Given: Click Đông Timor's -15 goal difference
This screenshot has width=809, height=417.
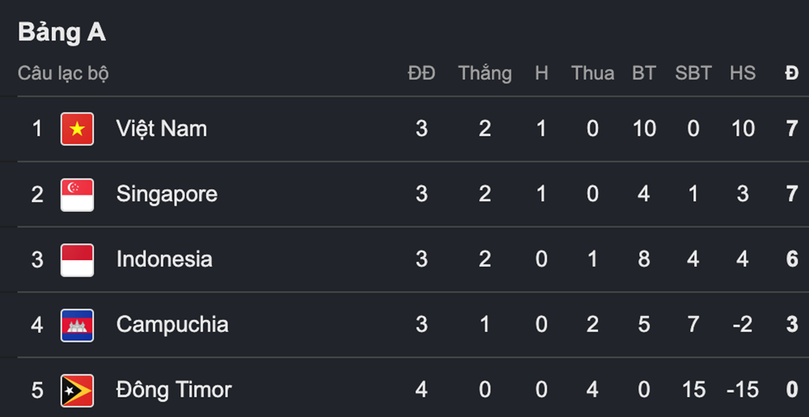Looking at the screenshot, I should click(x=743, y=390).
